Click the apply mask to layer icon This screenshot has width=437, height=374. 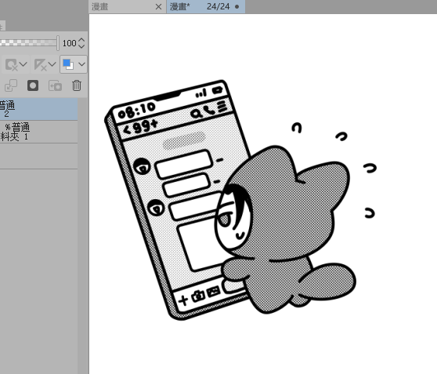pyautogui.click(x=55, y=85)
